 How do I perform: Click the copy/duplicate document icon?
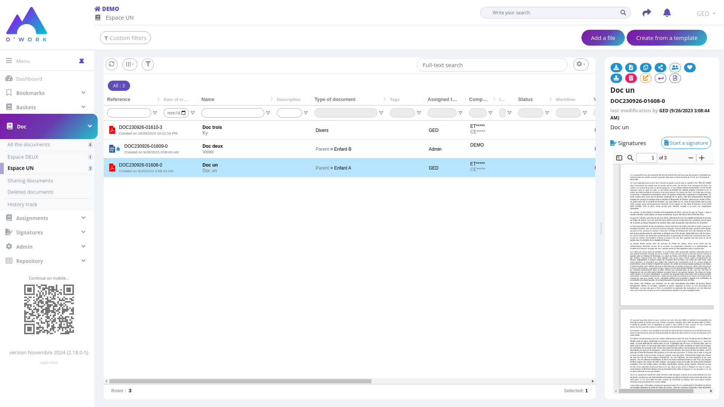[x=646, y=68]
